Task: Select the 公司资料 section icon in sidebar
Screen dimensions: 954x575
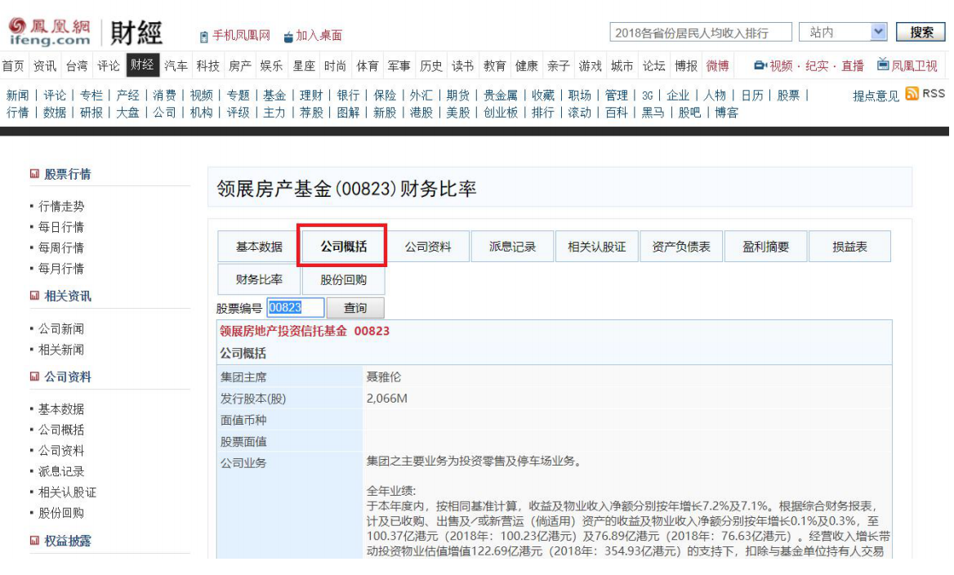Action: pos(34,377)
